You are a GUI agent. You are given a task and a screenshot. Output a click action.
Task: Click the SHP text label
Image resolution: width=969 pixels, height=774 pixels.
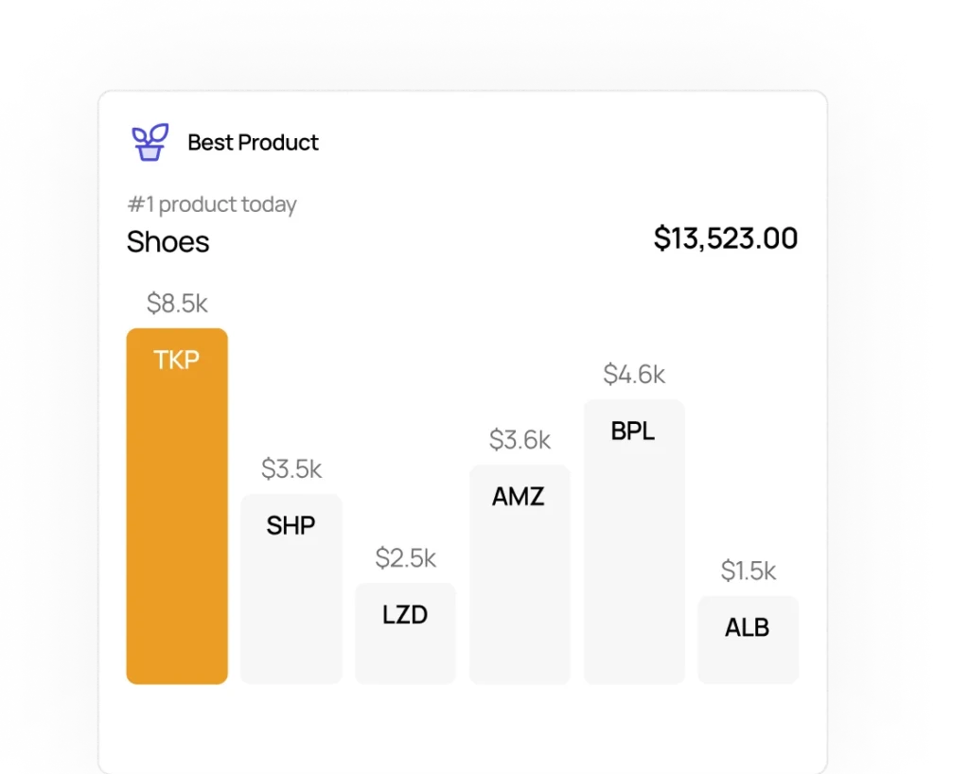[x=291, y=525]
